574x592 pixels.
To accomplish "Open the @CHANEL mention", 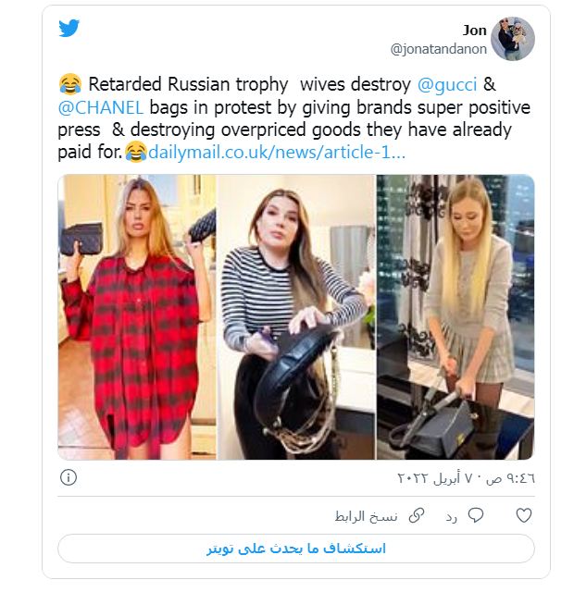I will (101, 107).
